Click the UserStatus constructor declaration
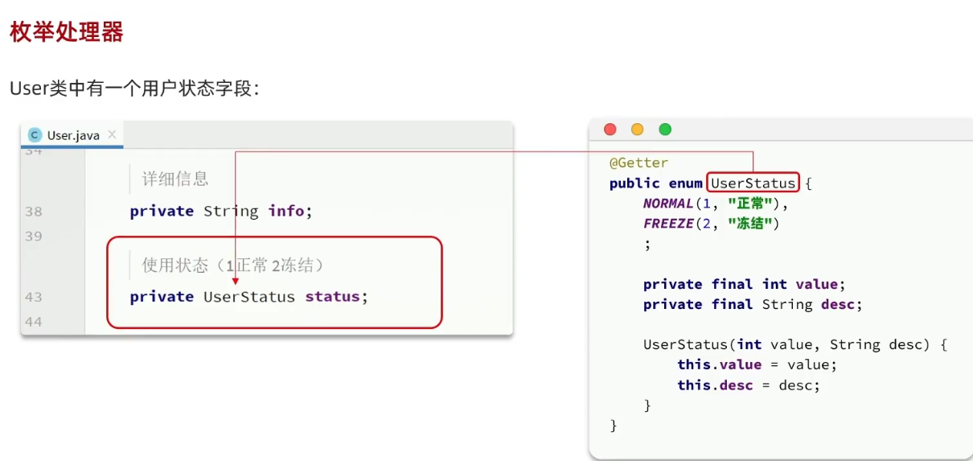The image size is (973, 461). pos(795,344)
